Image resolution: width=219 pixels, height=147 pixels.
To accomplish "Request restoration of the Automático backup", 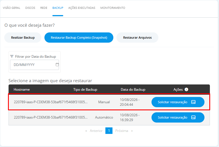I will [x=178, y=117].
